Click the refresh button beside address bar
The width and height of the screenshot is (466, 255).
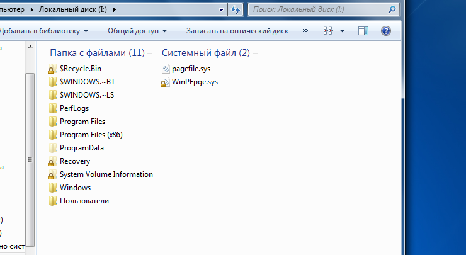[x=236, y=9]
